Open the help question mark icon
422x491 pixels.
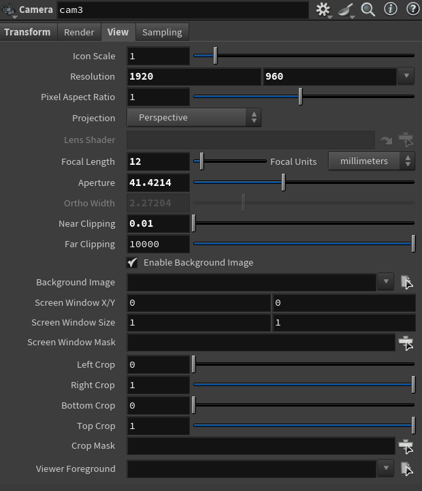412,9
